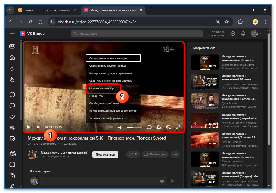Image resolution: width=276 pixels, height=193 pixels.
Task: Open the tab search dropdown
Action: 10,10
